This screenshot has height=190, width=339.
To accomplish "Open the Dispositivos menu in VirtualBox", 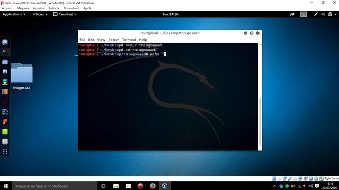I will click(x=72, y=8).
